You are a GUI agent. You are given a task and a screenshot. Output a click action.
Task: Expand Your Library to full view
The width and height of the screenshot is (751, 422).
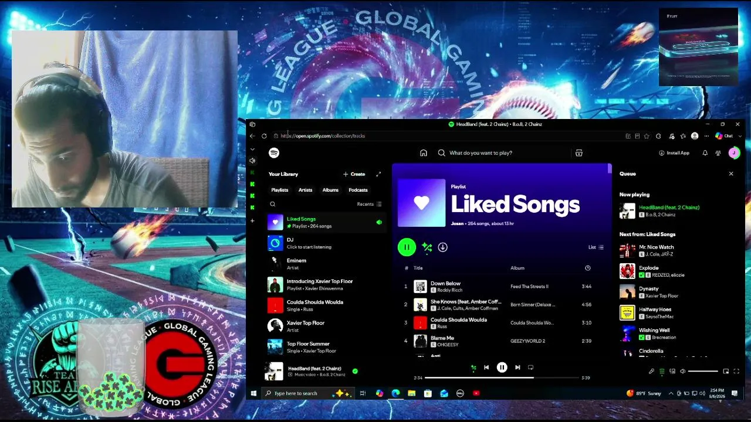(x=378, y=174)
